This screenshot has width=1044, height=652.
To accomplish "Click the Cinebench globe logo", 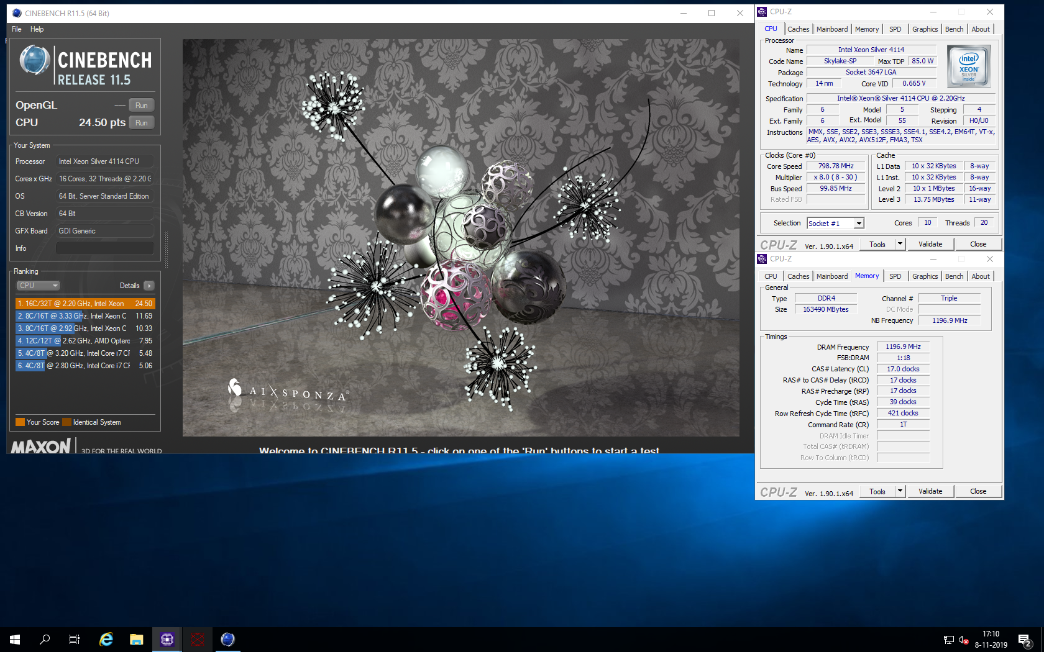I will [35, 60].
